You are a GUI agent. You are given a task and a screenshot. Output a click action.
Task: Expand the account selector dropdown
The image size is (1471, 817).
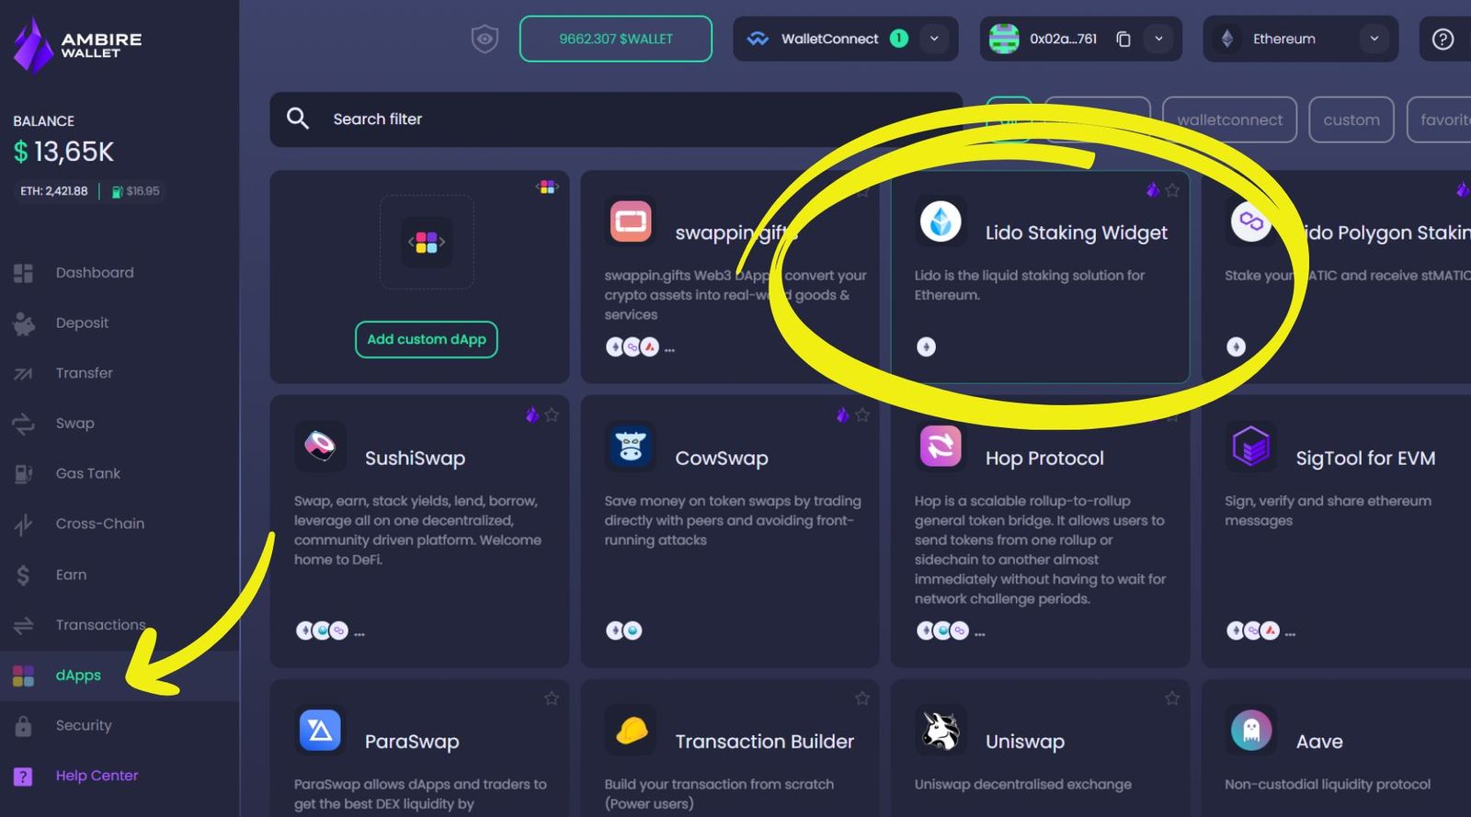click(x=1158, y=39)
